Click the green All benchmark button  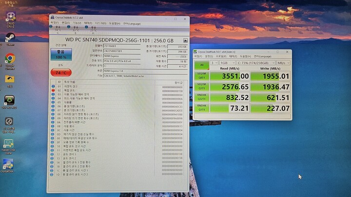tap(201, 64)
